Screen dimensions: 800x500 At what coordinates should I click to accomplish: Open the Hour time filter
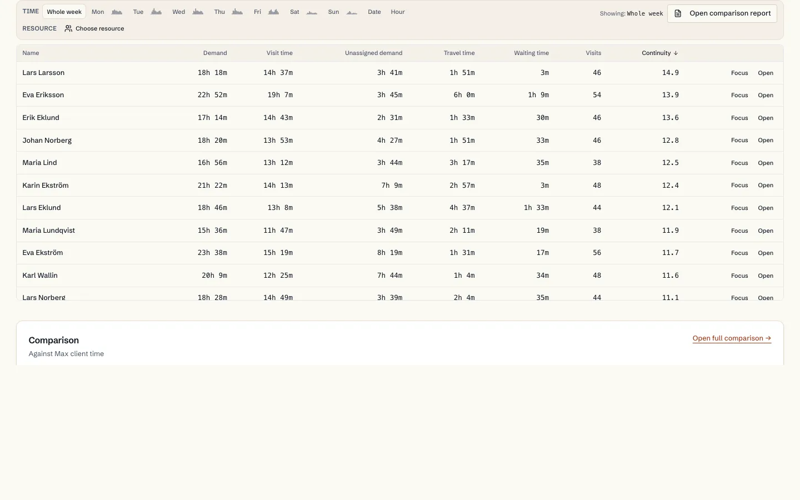[398, 12]
